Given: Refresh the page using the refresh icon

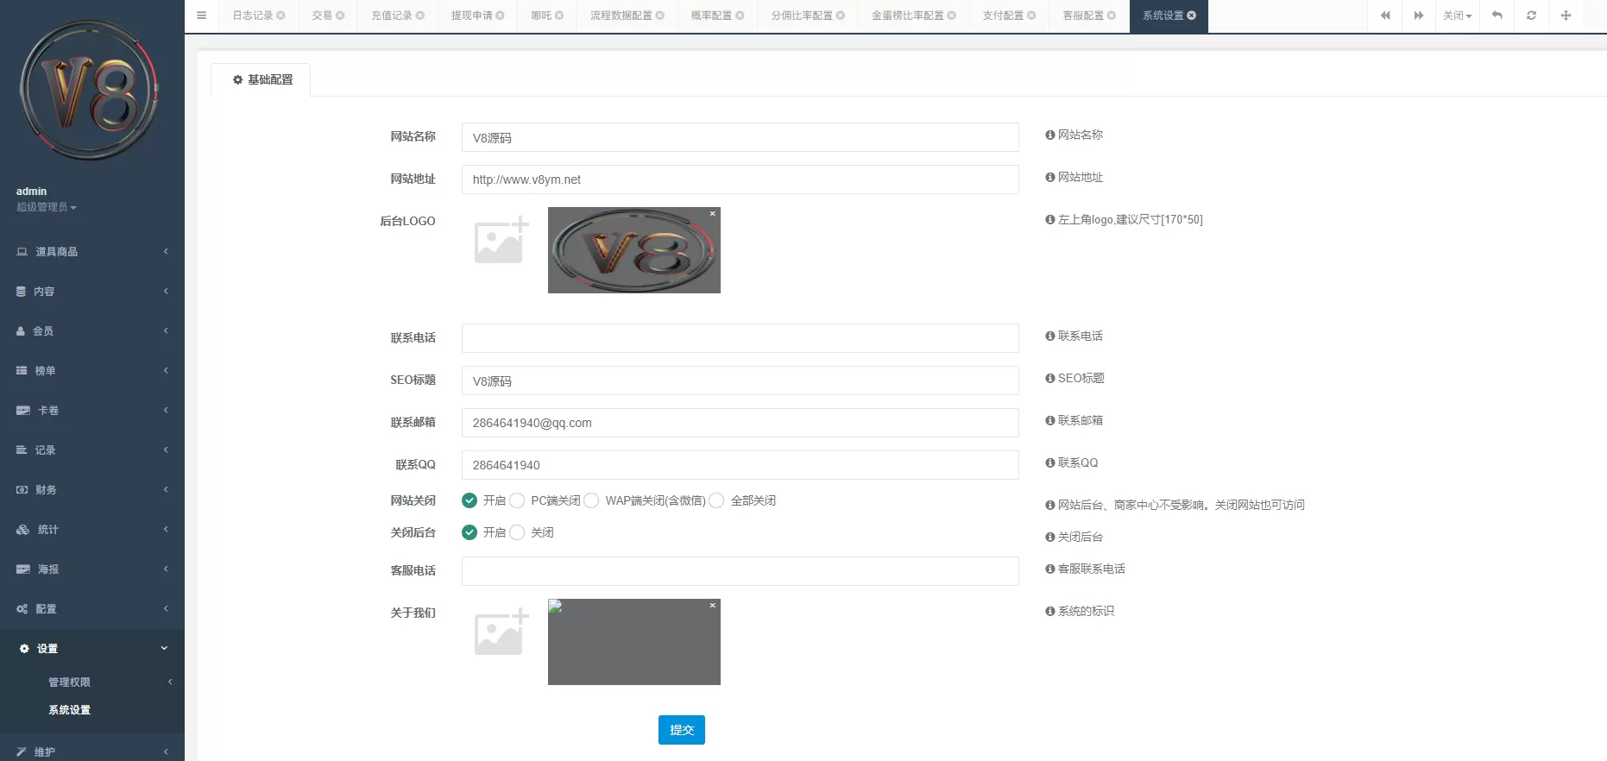Looking at the screenshot, I should click(x=1531, y=16).
